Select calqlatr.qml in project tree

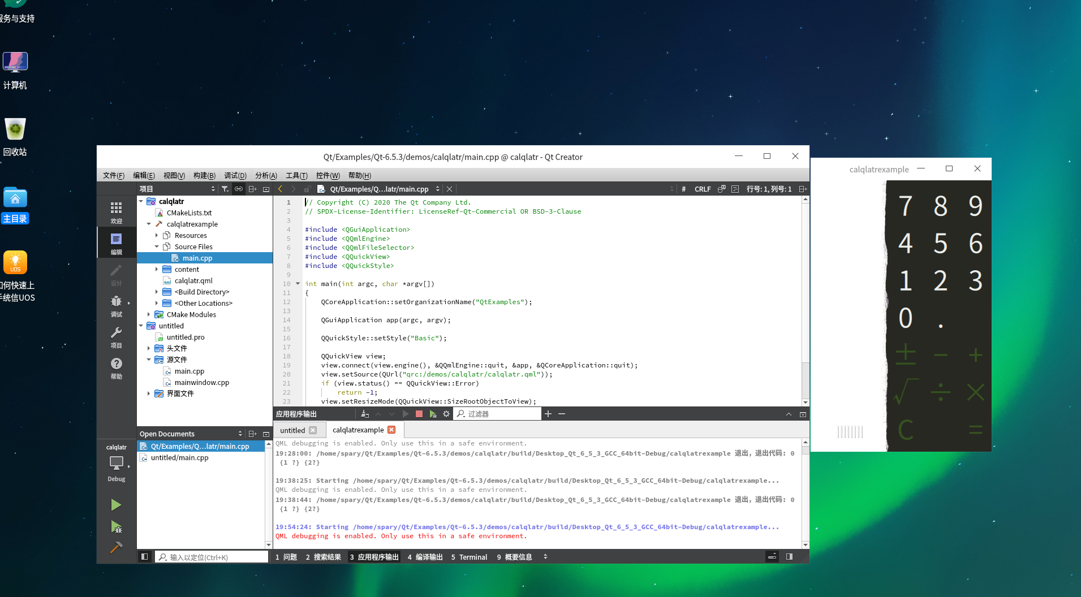click(x=193, y=280)
